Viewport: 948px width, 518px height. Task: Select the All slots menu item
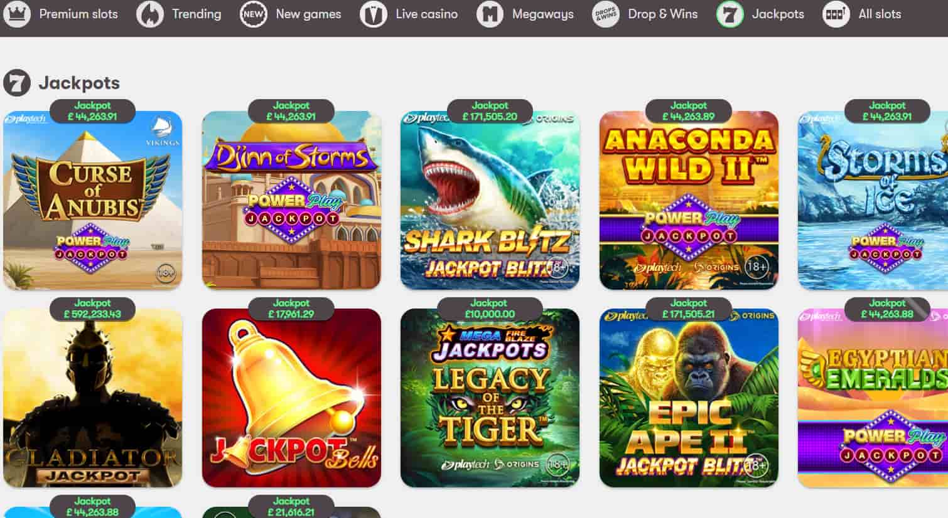[x=862, y=14]
